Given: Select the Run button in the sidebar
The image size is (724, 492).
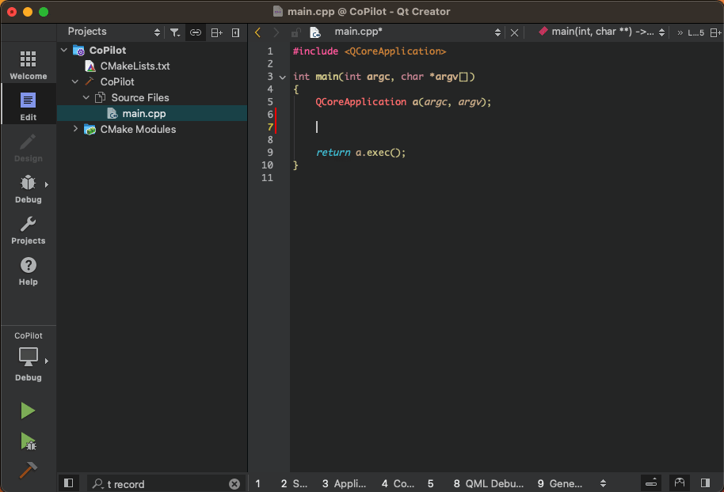Looking at the screenshot, I should click(x=28, y=410).
